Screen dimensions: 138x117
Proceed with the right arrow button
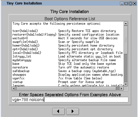pyautogui.click(x=73, y=111)
